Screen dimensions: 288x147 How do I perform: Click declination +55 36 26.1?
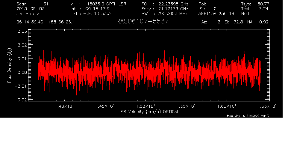point(61,22)
